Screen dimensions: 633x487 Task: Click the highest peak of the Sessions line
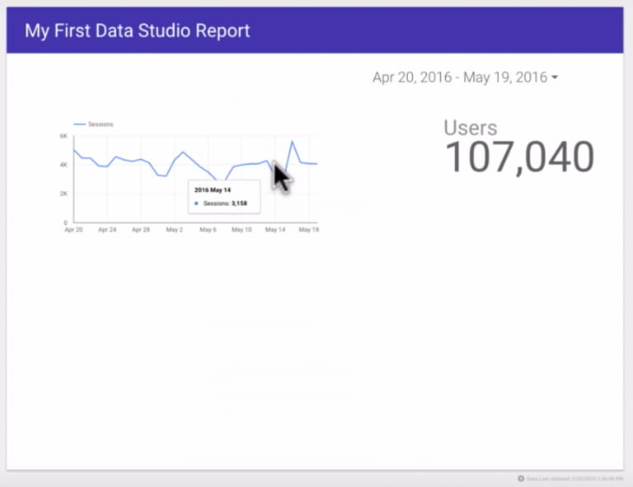[x=292, y=142]
